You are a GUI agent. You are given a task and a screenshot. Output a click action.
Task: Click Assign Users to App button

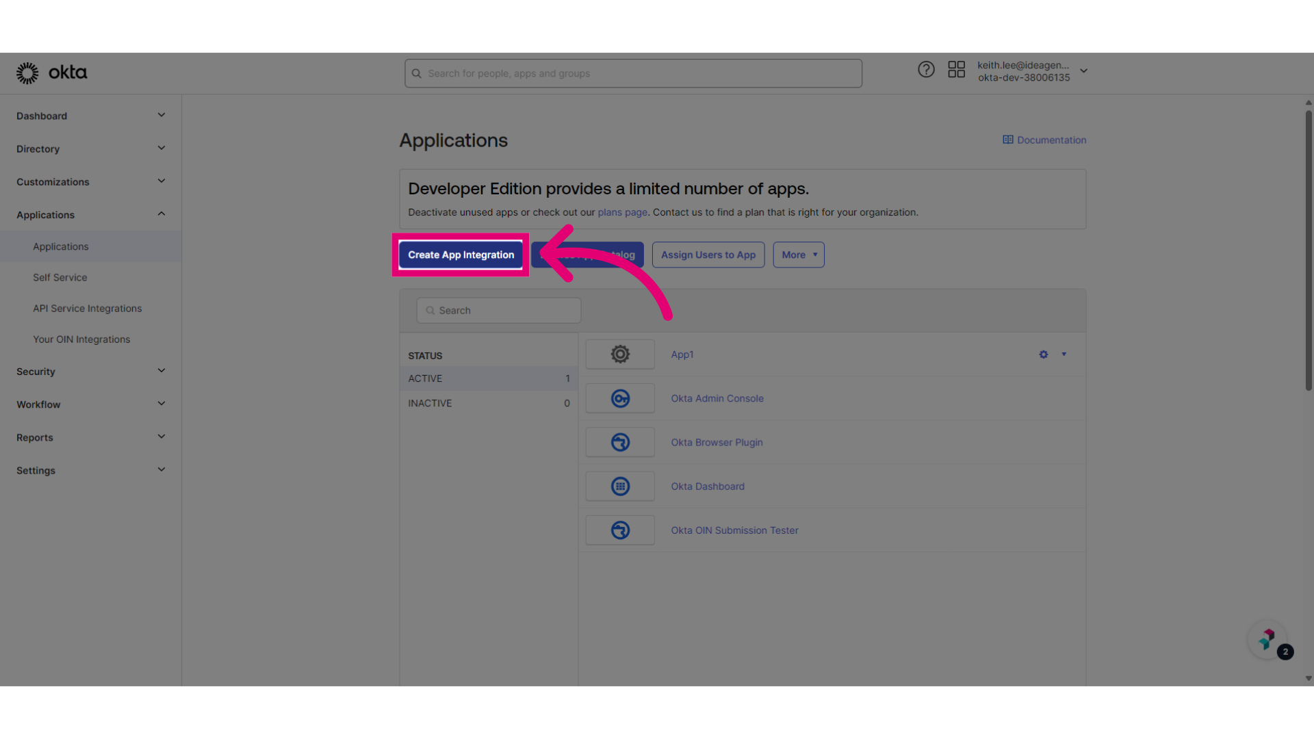[x=708, y=255]
